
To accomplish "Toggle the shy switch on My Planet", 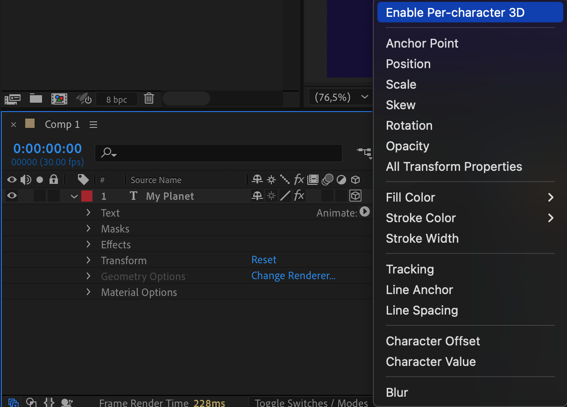I will 257,196.
